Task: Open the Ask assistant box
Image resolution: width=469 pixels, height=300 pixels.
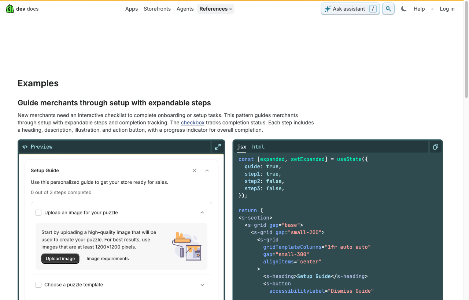Action: tap(350, 9)
